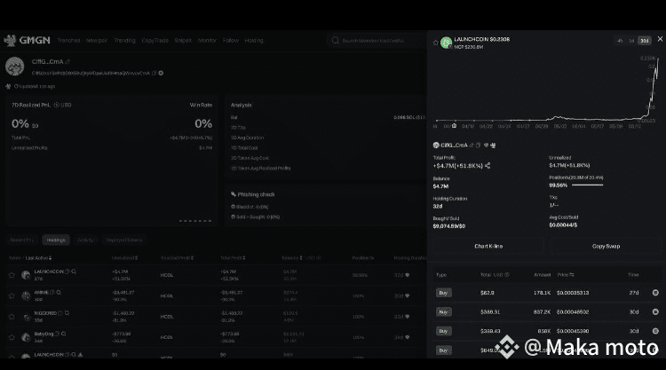Star the BabyDog holding row
The height and width of the screenshot is (370, 666).
(x=12, y=337)
